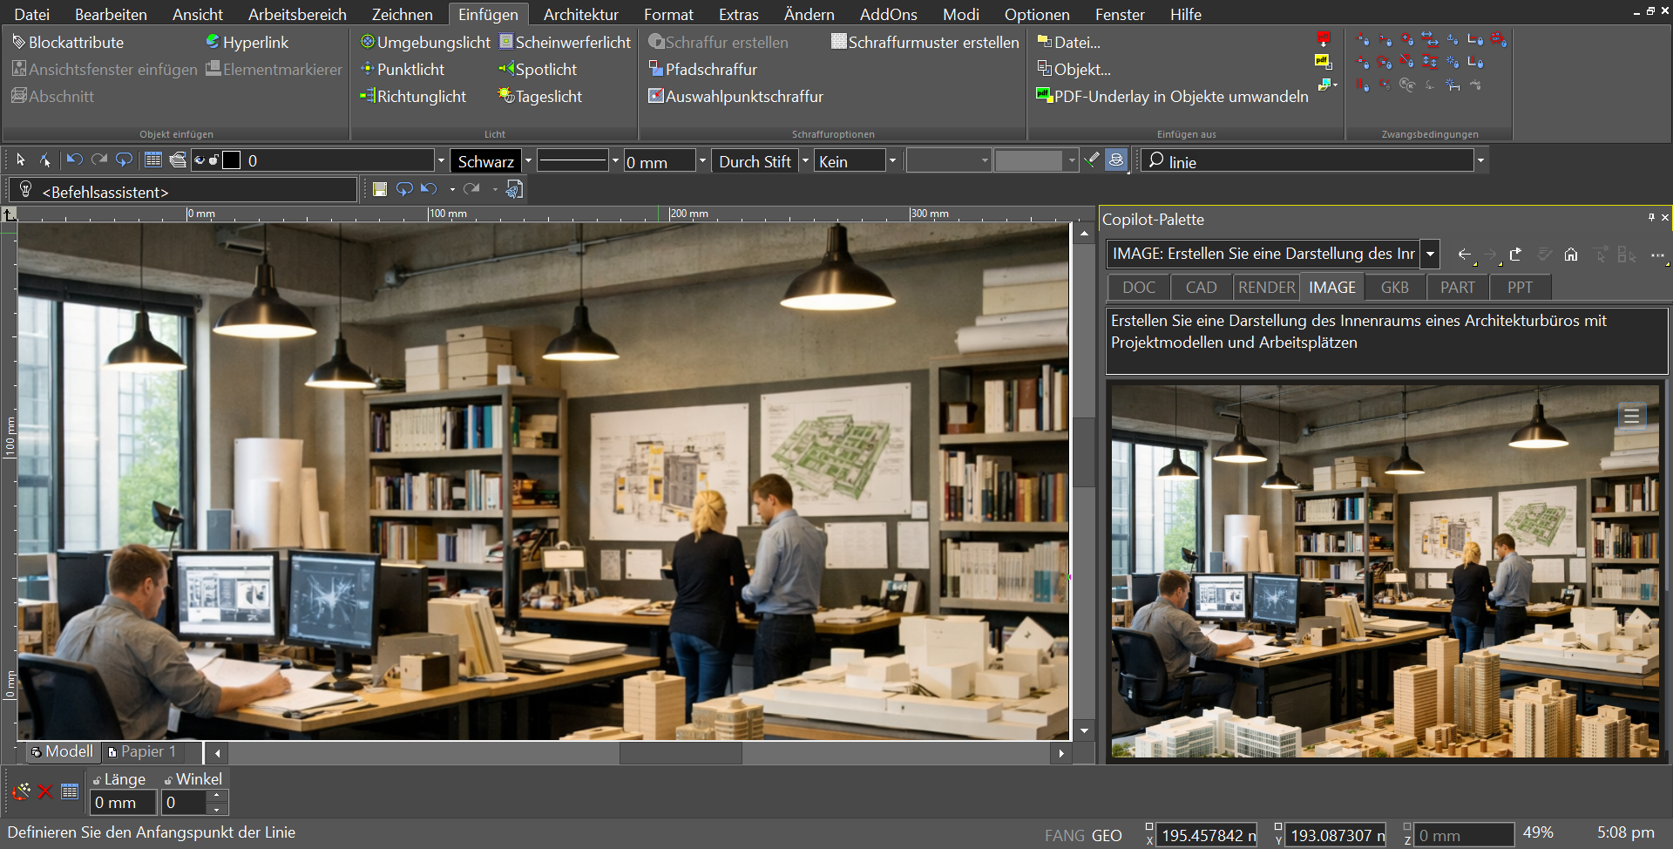Open the layers stack icon
This screenshot has height=849, width=1673.
[x=178, y=160]
